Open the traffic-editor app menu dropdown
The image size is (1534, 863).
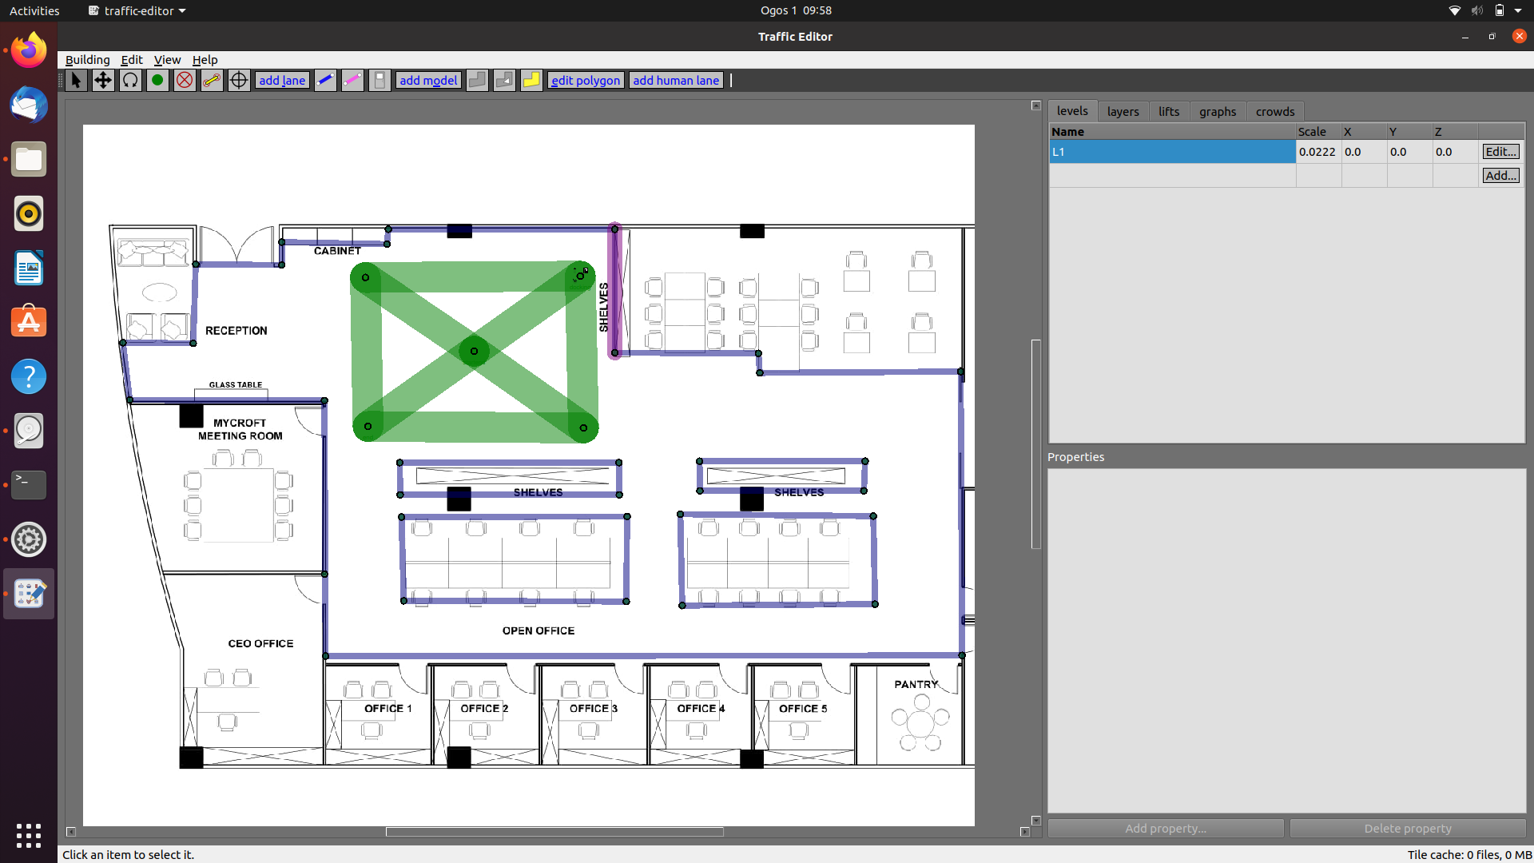[x=137, y=10]
